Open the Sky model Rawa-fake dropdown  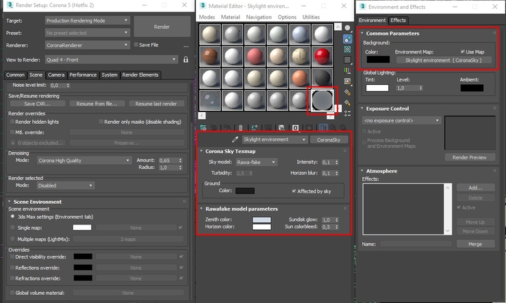tap(257, 162)
